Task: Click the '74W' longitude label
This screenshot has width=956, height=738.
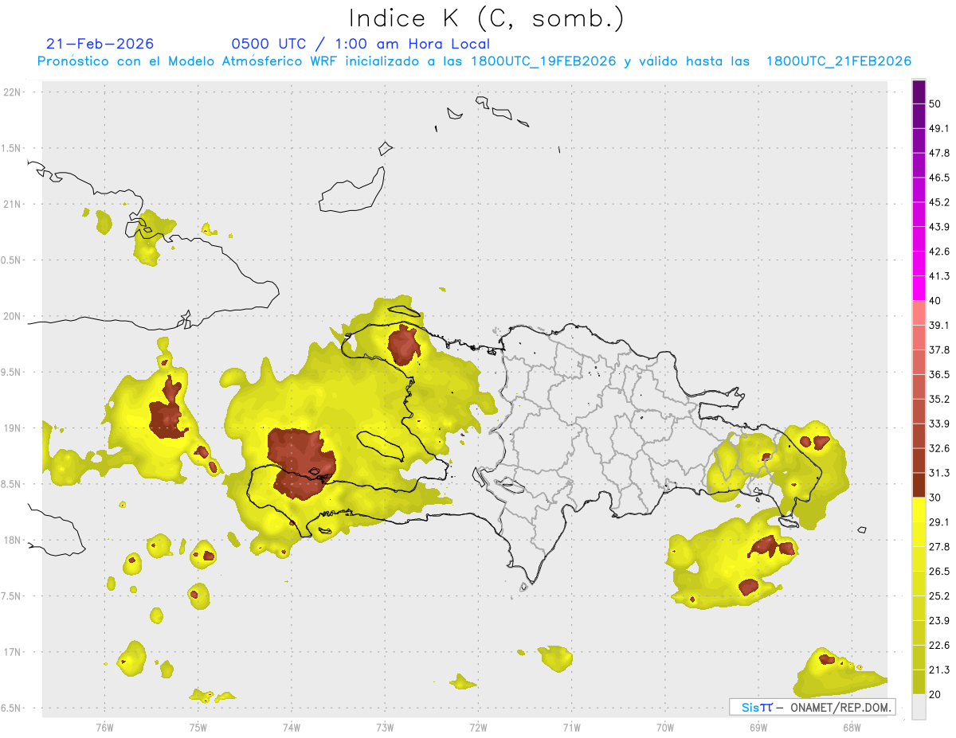Action: click(x=291, y=728)
